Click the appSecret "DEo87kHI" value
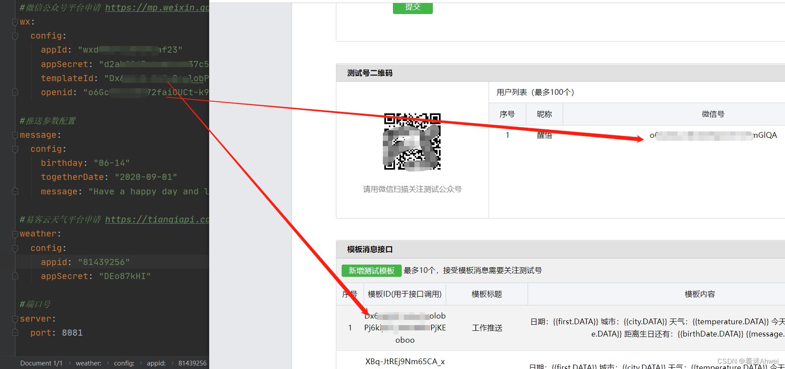The image size is (785, 369). [125, 276]
